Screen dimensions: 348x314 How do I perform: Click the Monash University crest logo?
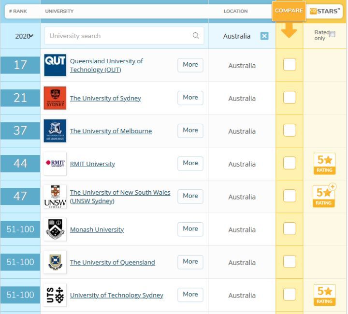55,229
